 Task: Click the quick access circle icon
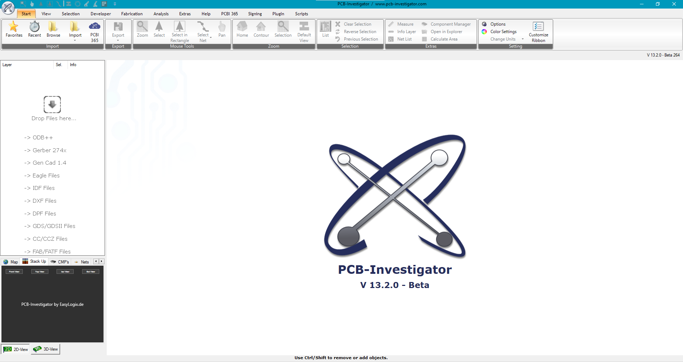coord(78,4)
